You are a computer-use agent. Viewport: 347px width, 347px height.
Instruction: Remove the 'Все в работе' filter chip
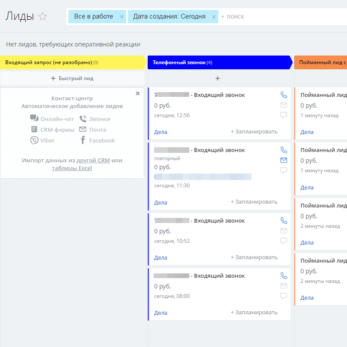point(122,17)
